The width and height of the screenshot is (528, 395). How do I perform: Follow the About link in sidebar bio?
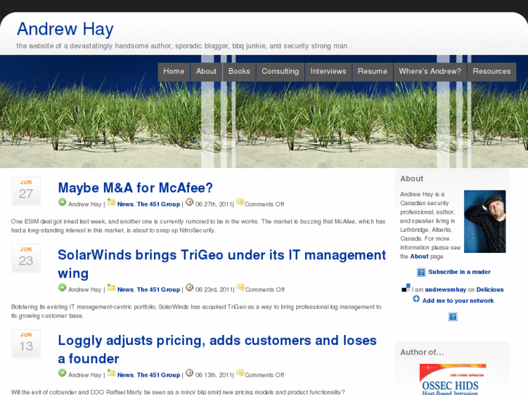point(419,257)
